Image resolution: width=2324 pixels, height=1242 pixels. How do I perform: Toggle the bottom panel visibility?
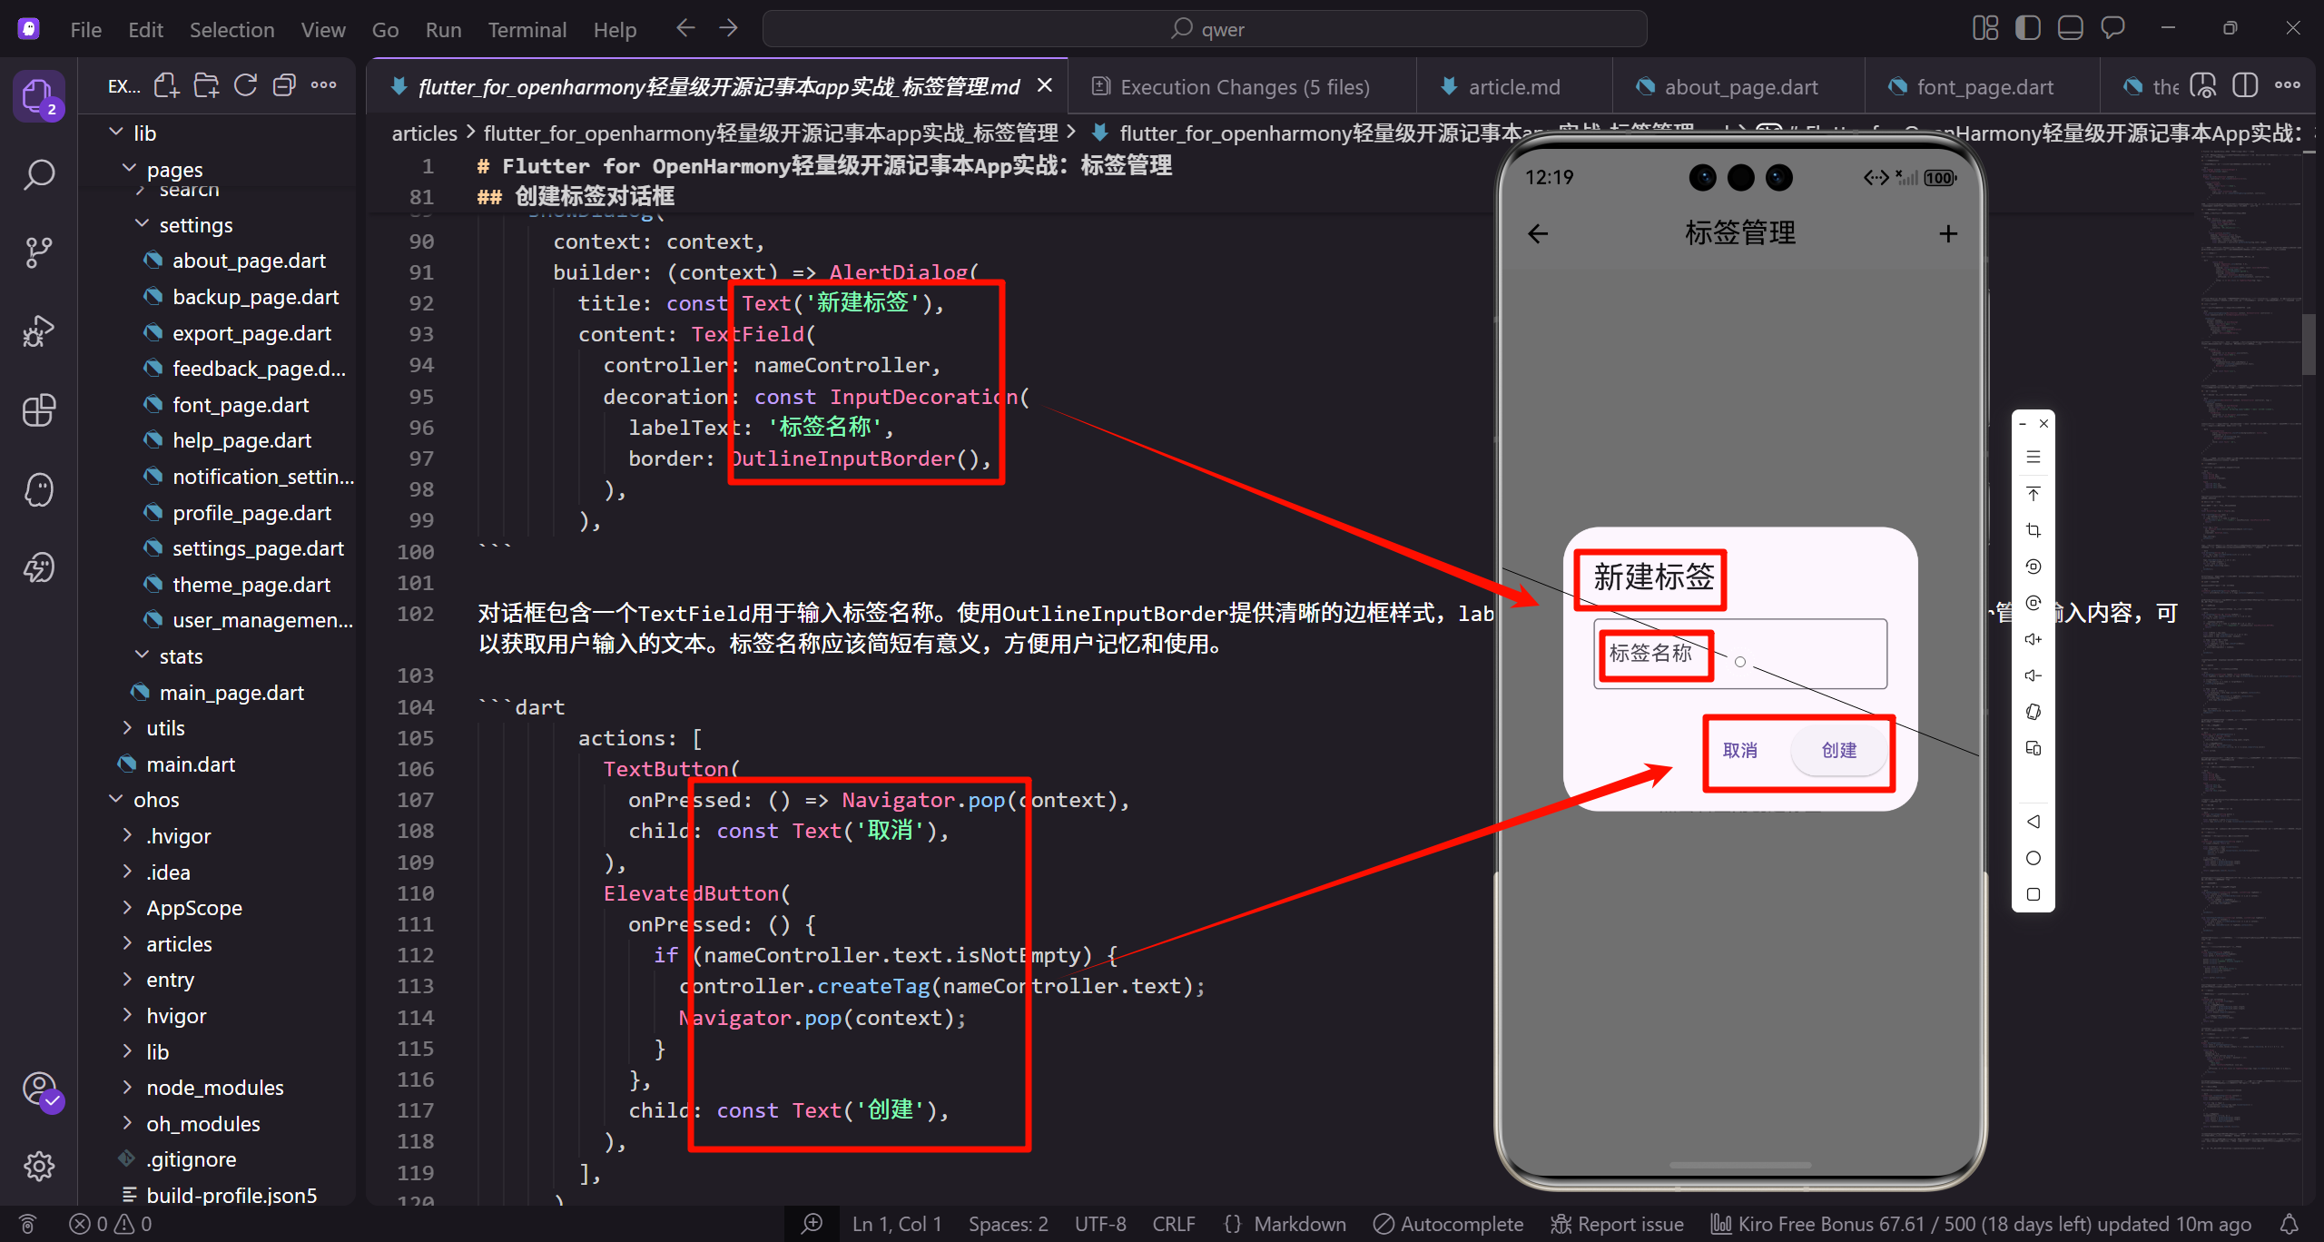[2071, 28]
